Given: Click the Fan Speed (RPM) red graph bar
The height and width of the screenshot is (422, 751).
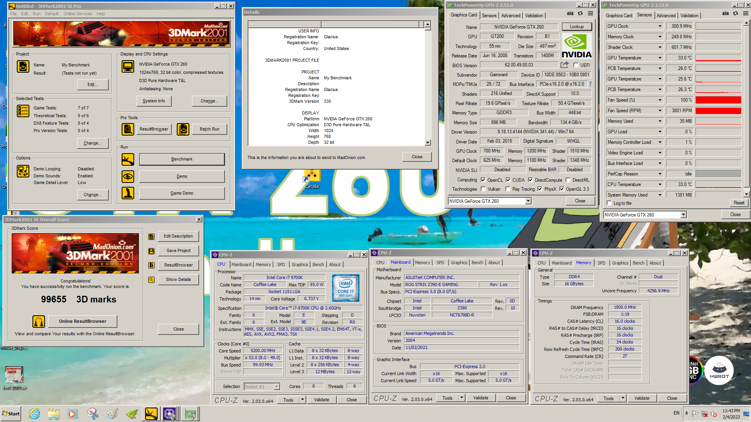Looking at the screenshot, I should pos(718,111).
